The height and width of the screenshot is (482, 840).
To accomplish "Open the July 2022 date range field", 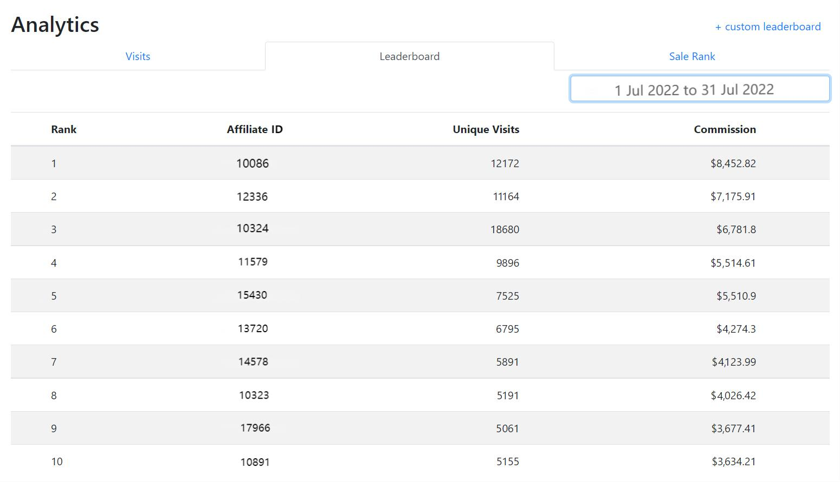I will 699,89.
